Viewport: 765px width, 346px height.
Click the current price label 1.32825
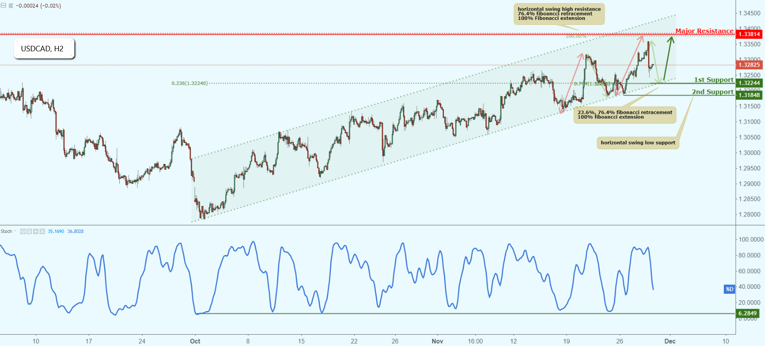pyautogui.click(x=749, y=65)
